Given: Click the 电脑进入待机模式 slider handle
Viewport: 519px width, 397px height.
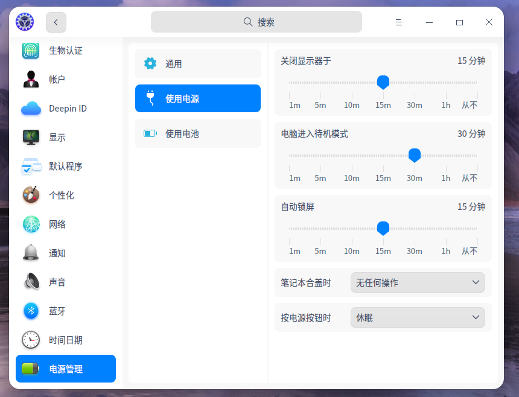Looking at the screenshot, I should click(x=415, y=155).
